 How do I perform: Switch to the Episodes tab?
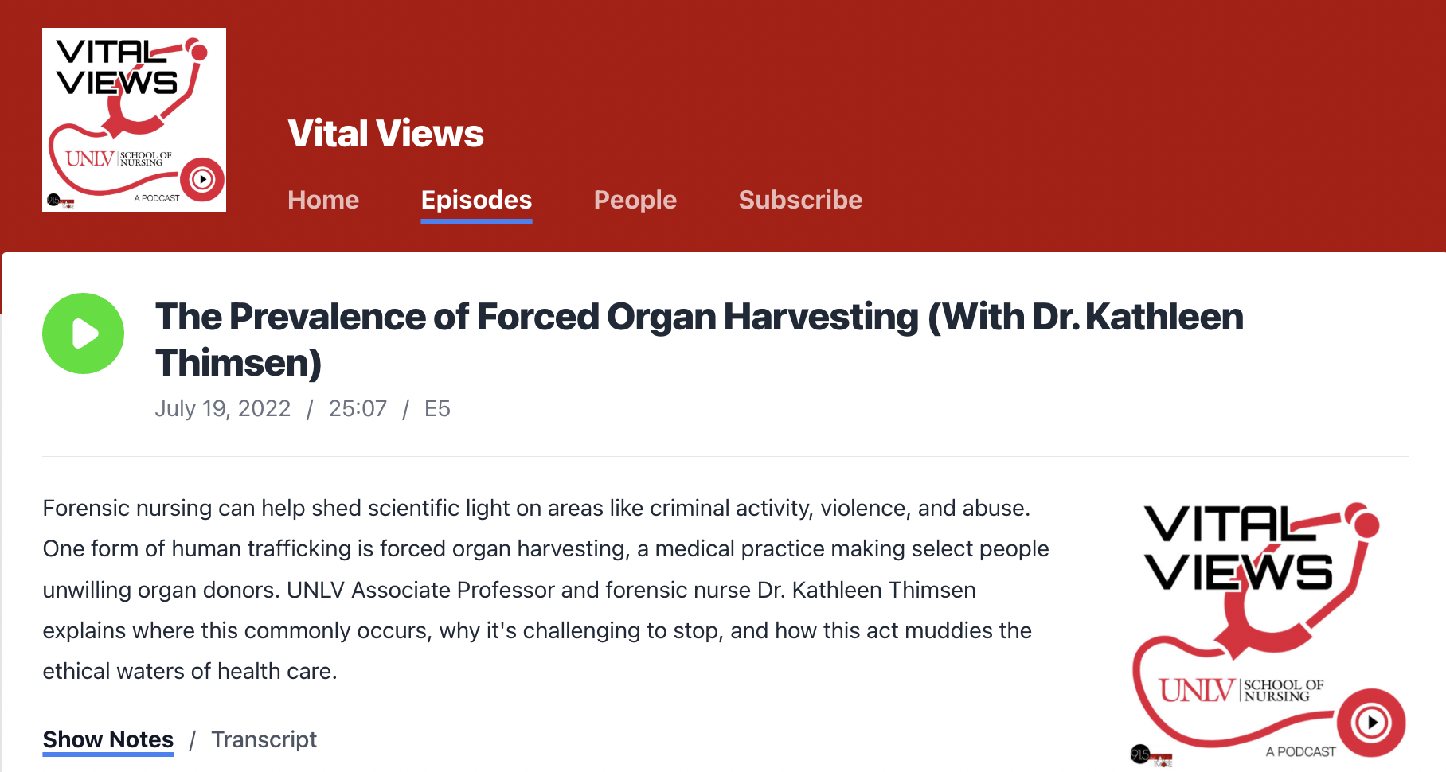tap(475, 200)
